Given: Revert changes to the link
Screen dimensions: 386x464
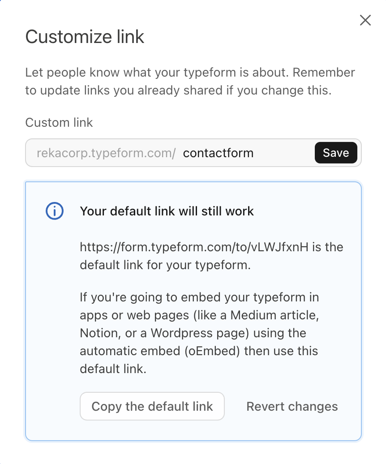Looking at the screenshot, I should (292, 407).
